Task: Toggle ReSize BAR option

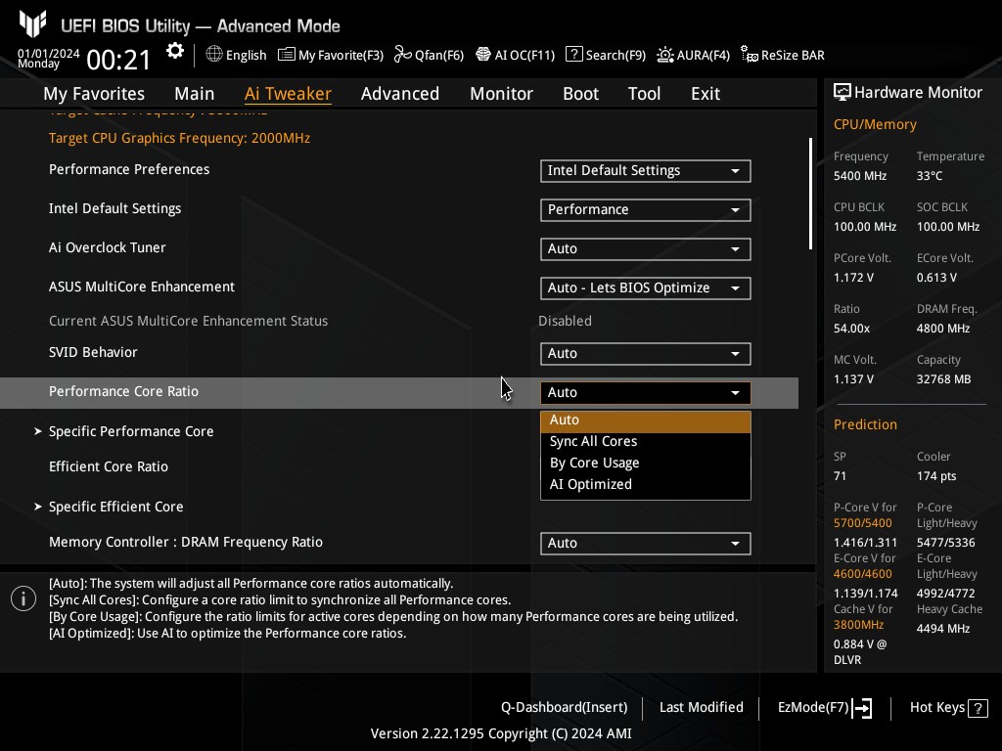Action: [783, 55]
